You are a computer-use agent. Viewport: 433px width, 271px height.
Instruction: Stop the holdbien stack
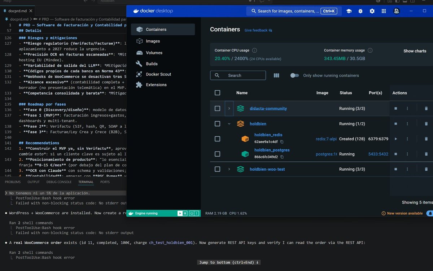click(x=395, y=124)
